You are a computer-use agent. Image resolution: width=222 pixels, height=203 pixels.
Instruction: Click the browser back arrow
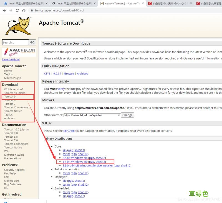coord(4,11)
